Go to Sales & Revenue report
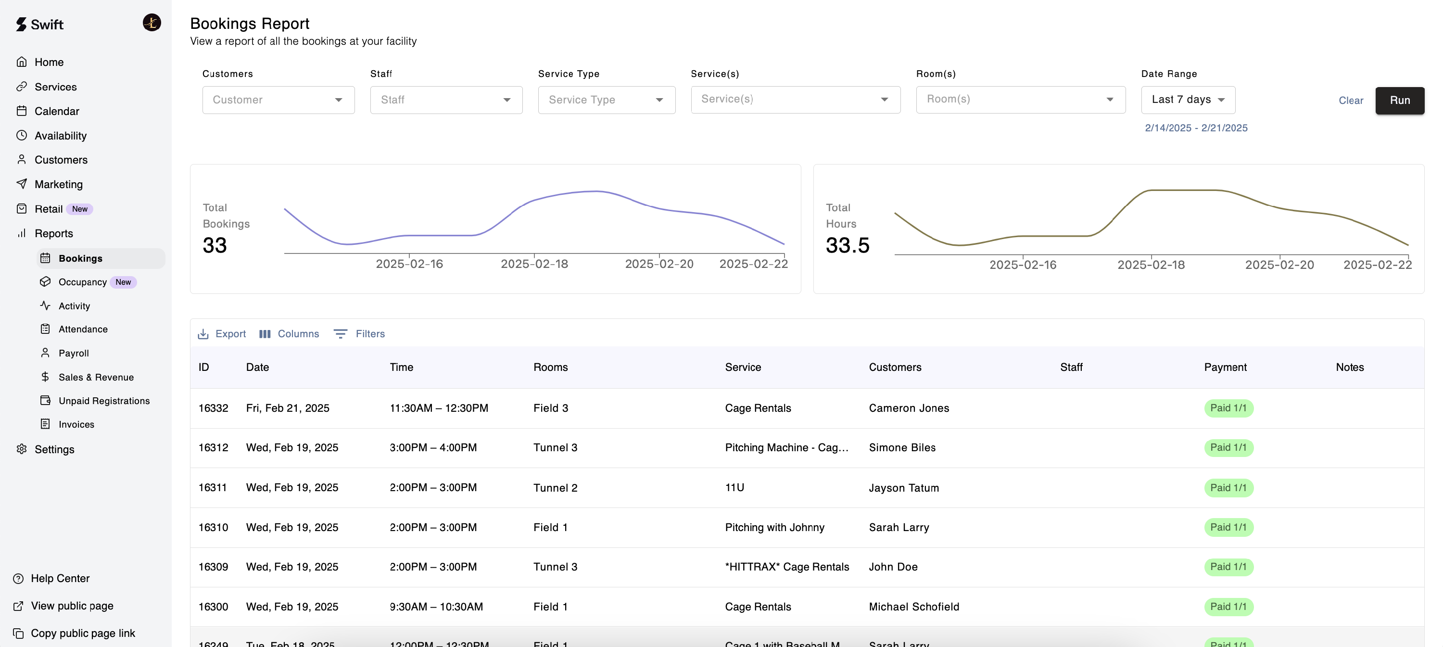1443x647 pixels. click(x=96, y=377)
